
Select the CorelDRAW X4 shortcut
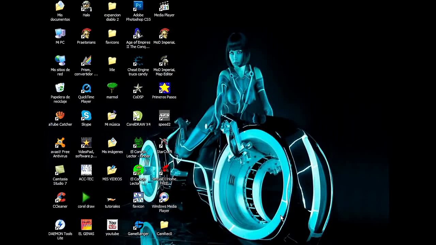(x=138, y=115)
